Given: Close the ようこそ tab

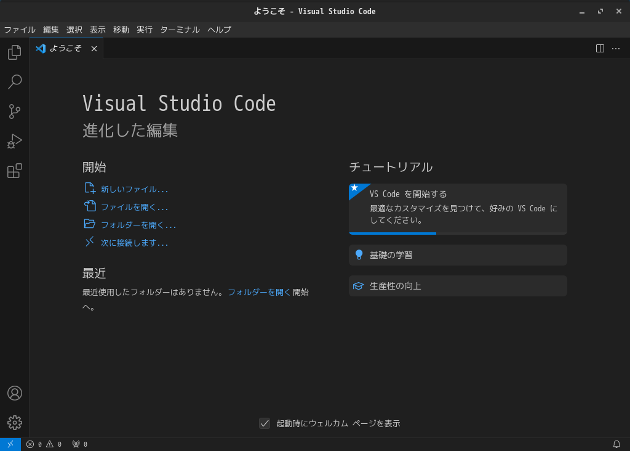Looking at the screenshot, I should 94,49.
